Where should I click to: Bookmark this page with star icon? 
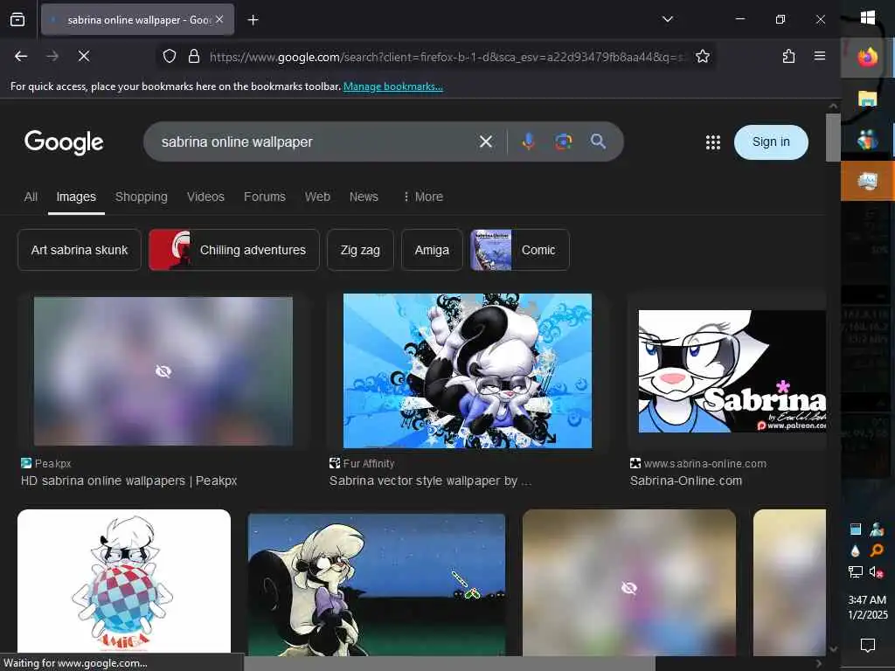click(x=703, y=56)
